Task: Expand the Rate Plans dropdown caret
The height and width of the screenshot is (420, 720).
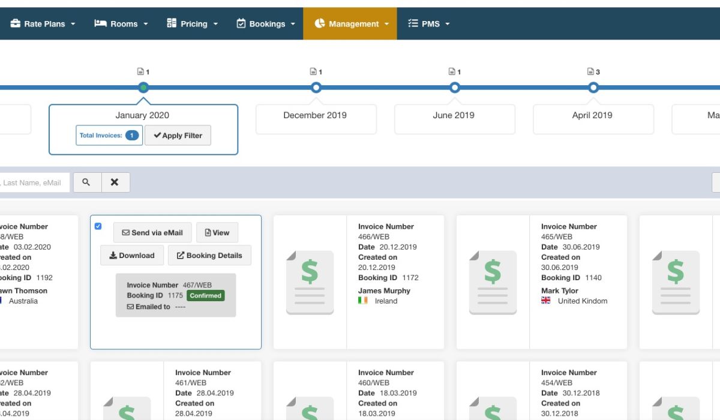Action: [x=73, y=25]
